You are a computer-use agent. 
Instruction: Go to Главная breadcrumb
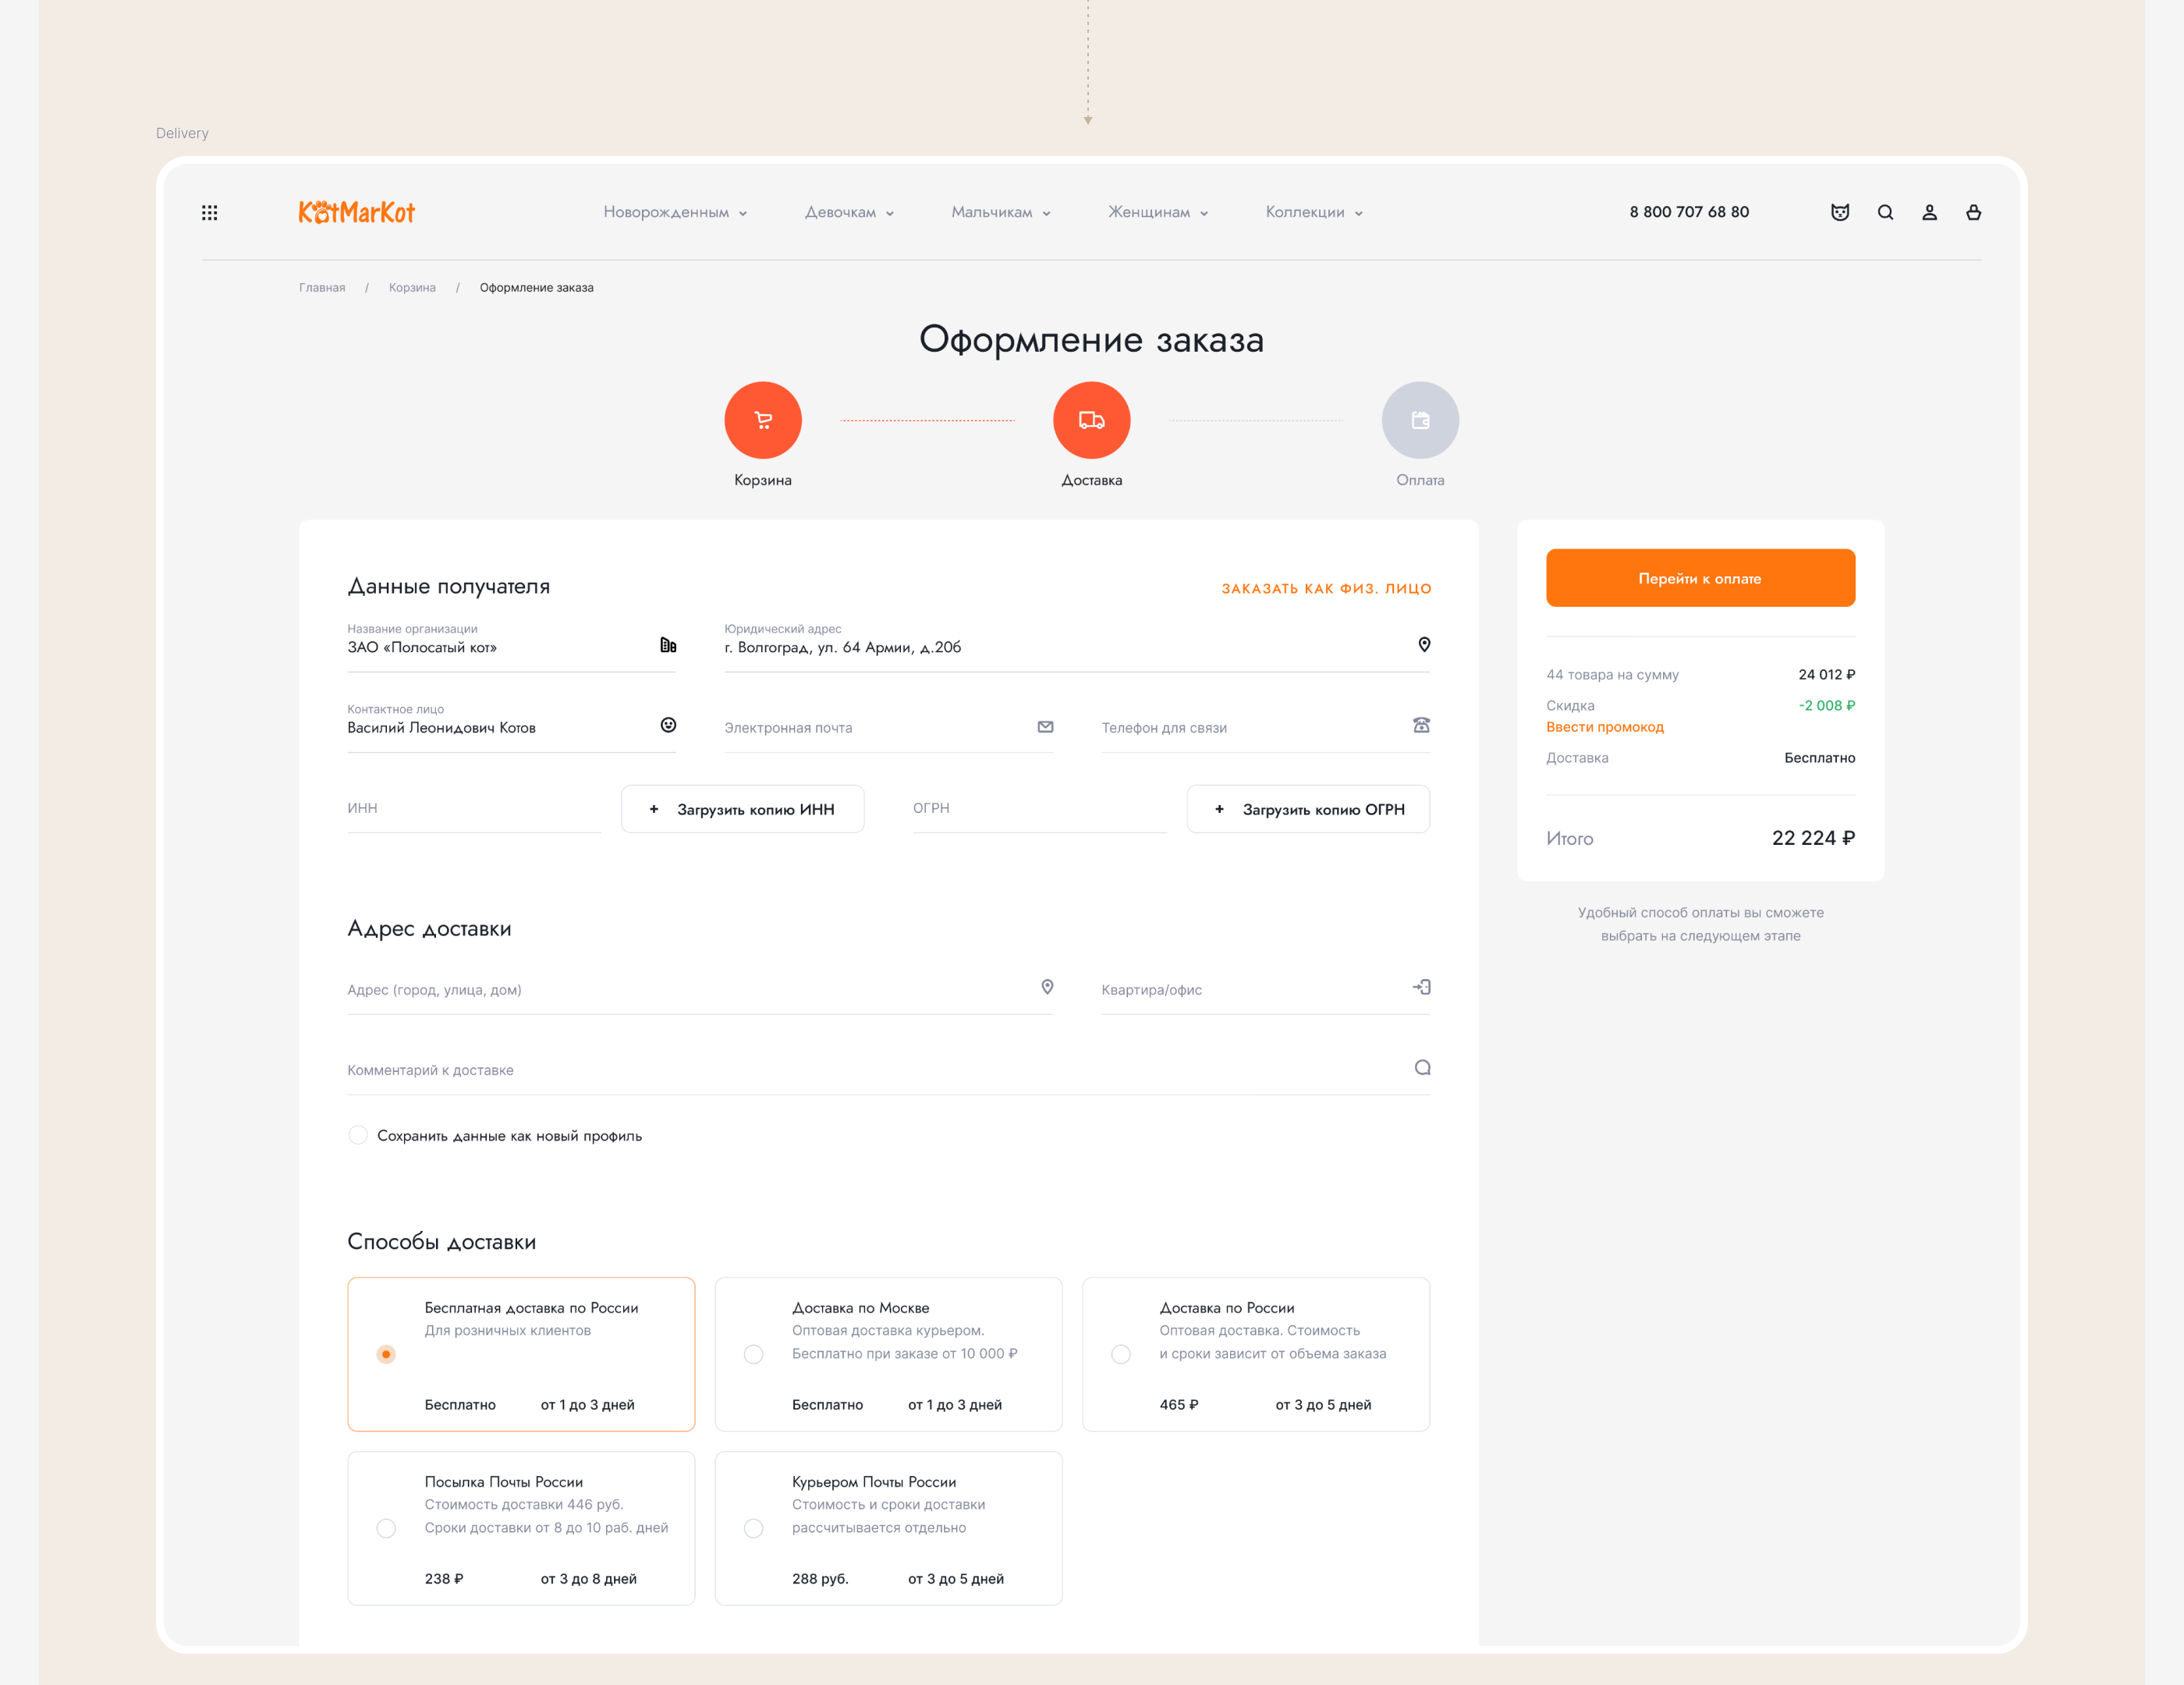coord(322,288)
